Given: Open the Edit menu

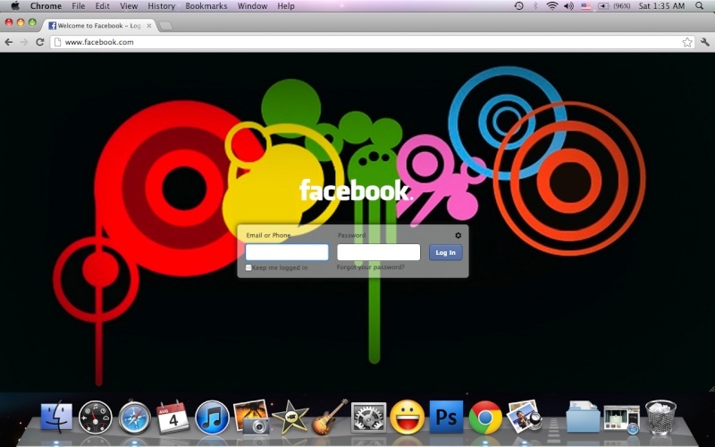Looking at the screenshot, I should 102,6.
